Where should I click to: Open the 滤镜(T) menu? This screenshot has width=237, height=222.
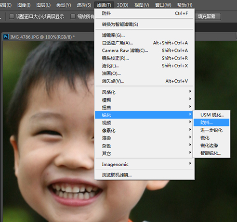(104, 5)
